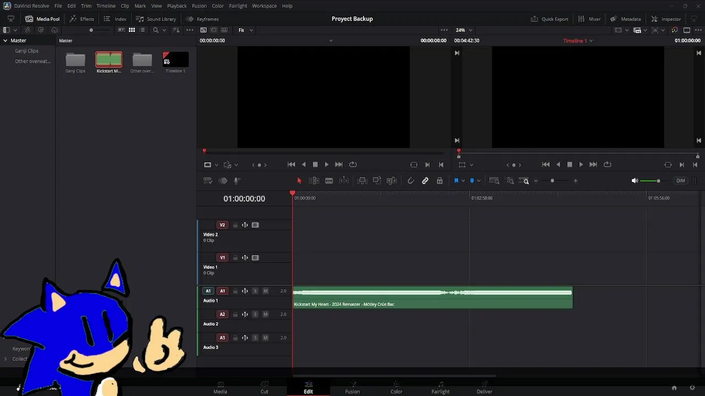Viewport: 705px width, 396px height.
Task: Open Timeline View Options icon
Action: [208, 180]
